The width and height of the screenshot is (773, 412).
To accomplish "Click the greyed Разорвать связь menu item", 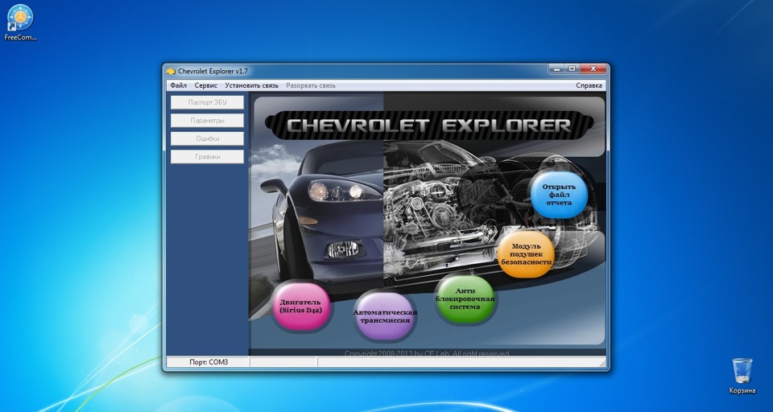I will tap(311, 85).
